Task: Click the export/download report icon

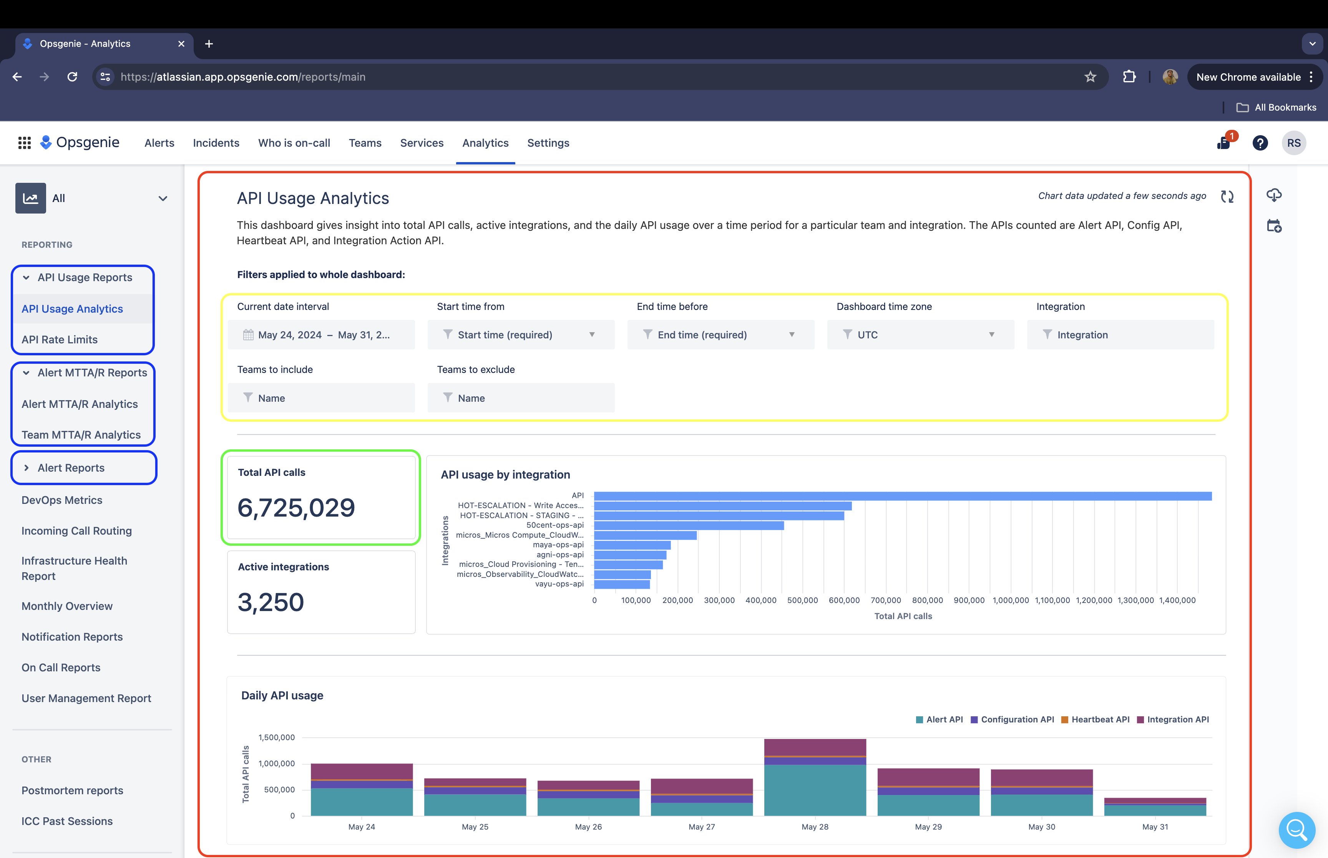Action: pos(1274,194)
